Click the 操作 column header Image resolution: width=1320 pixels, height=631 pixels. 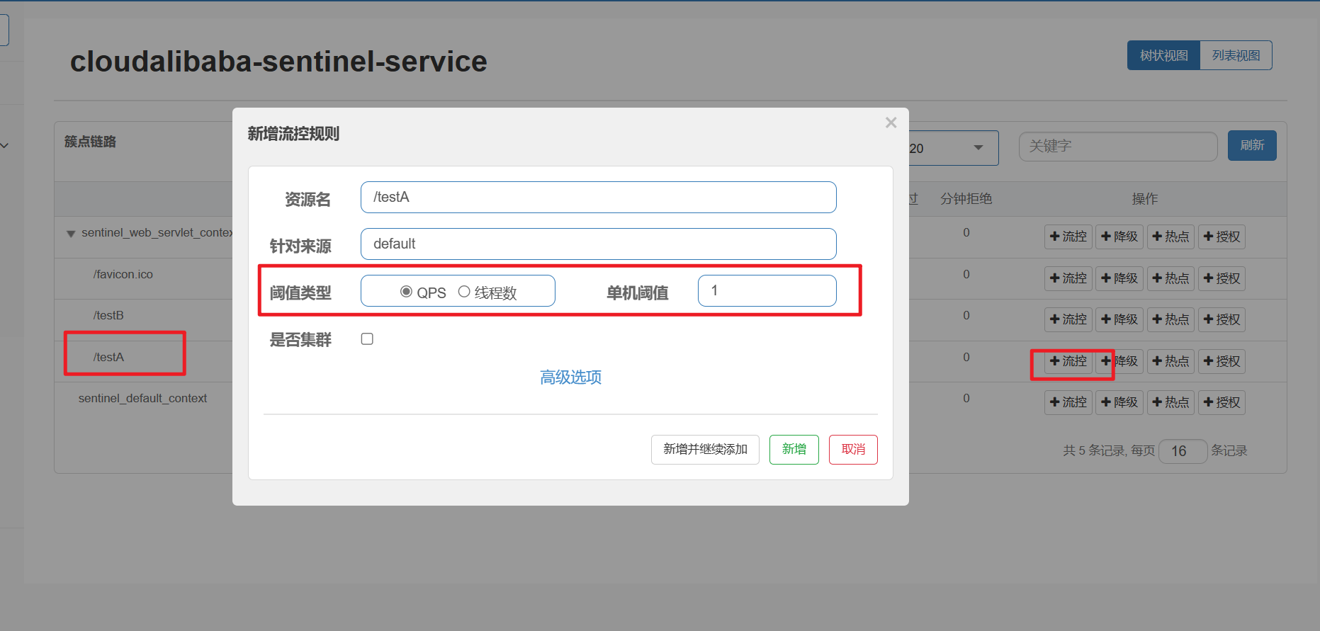[1144, 199]
